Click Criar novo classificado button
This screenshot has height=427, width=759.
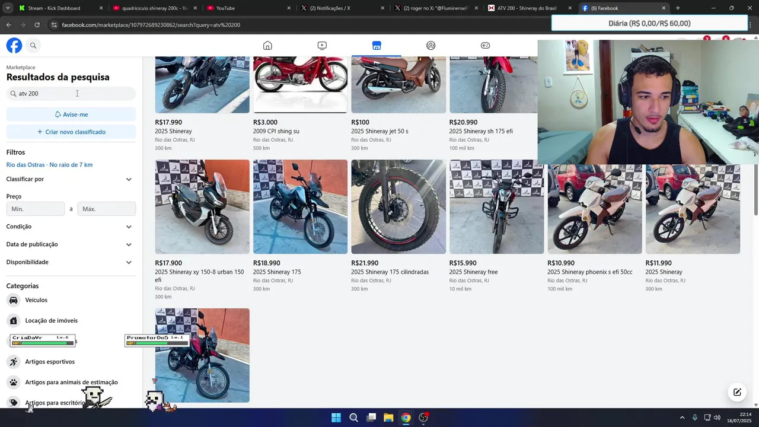(x=71, y=132)
